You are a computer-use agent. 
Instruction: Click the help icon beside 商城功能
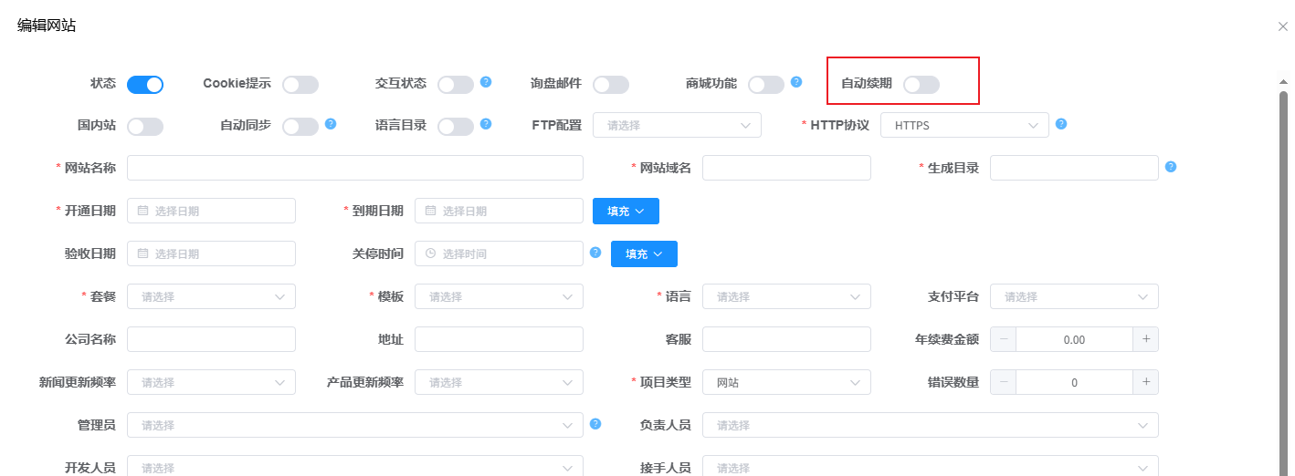coord(796,81)
